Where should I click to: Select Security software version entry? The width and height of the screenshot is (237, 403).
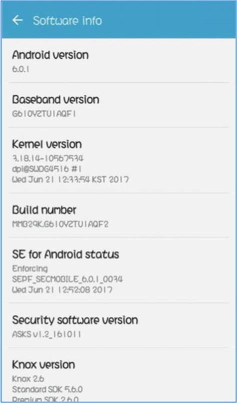(x=118, y=325)
